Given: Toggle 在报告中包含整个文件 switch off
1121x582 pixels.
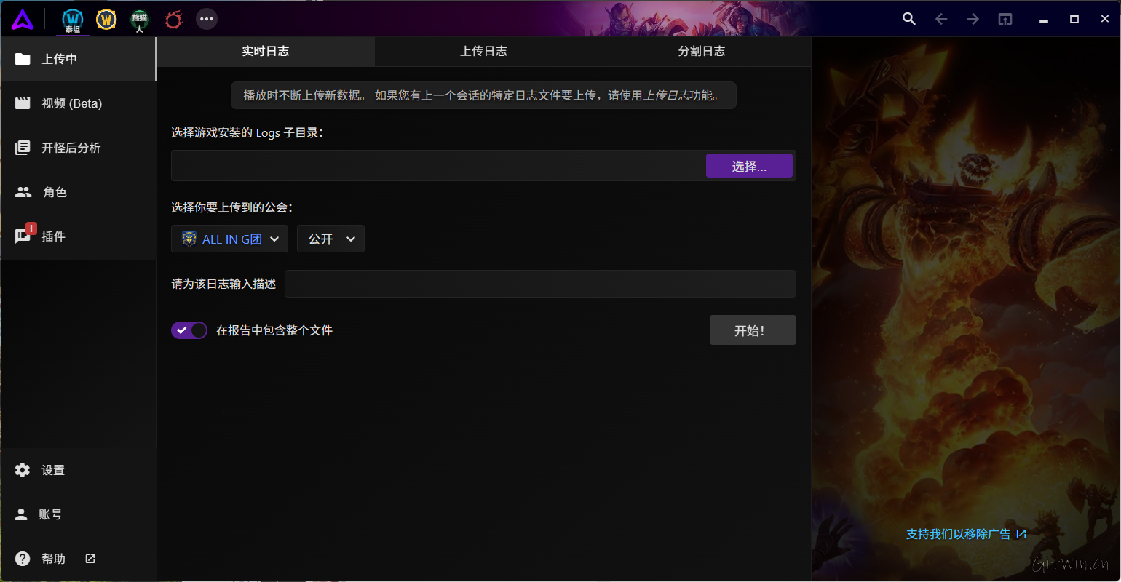Looking at the screenshot, I should point(189,330).
